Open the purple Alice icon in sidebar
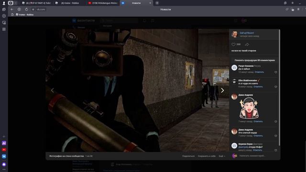Image resolution: width=306 pixels, height=172 pixels. tap(4, 164)
